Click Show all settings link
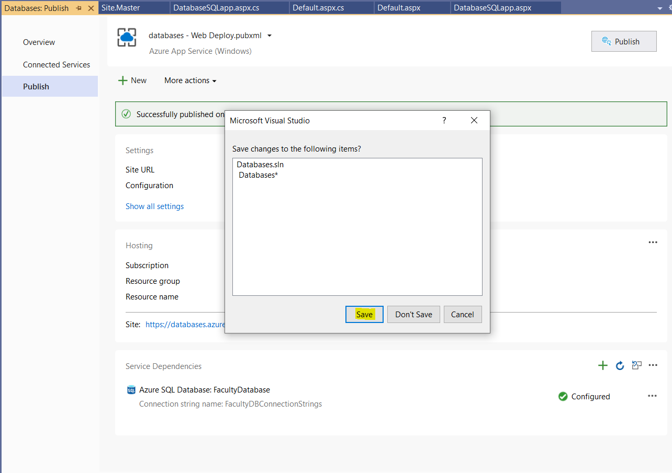The height and width of the screenshot is (473, 672). coord(154,206)
